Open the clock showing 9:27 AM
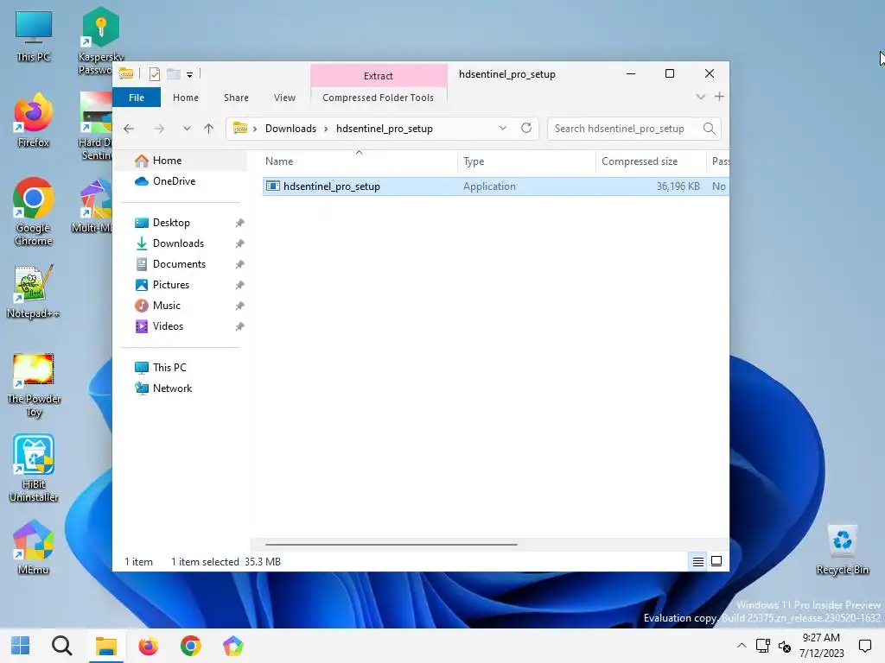885x663 pixels. click(821, 646)
